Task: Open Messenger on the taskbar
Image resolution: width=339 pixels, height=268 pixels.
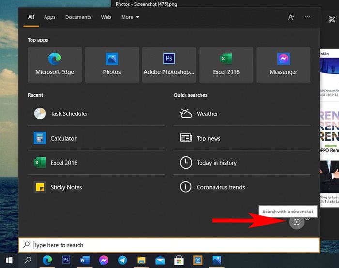Action: click(104, 260)
